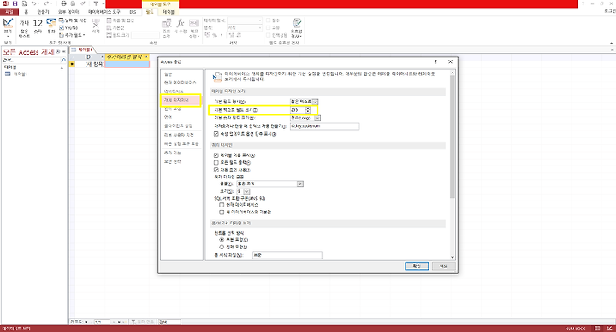
Task: Check 새 데이터베이스의 기본값 checkbox
Action: [x=222, y=212]
